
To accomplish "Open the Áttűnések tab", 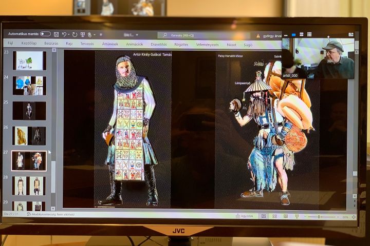I will click(110, 44).
